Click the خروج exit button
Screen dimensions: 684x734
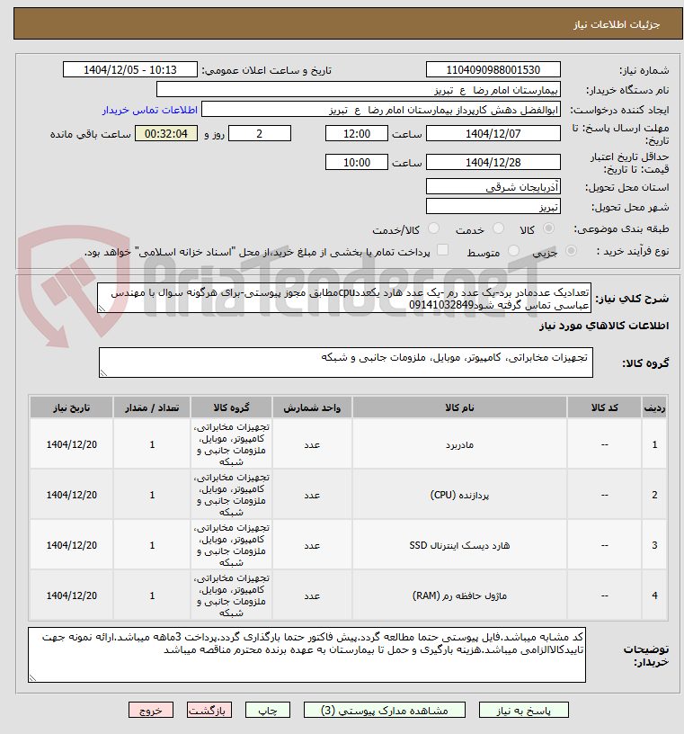[151, 710]
